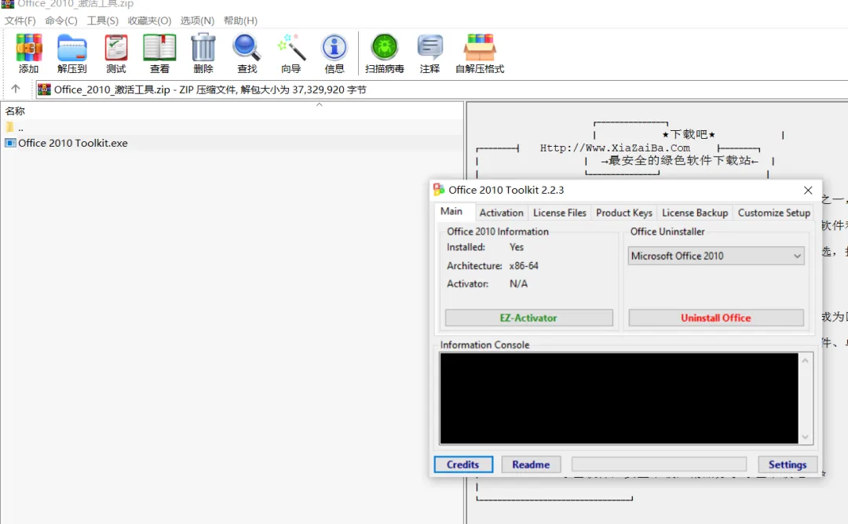Open the 帮助(H) menu

click(241, 20)
